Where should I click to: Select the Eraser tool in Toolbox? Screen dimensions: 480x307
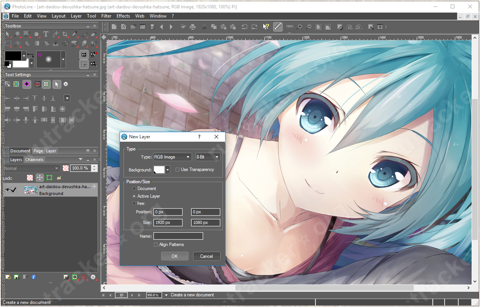93,34
